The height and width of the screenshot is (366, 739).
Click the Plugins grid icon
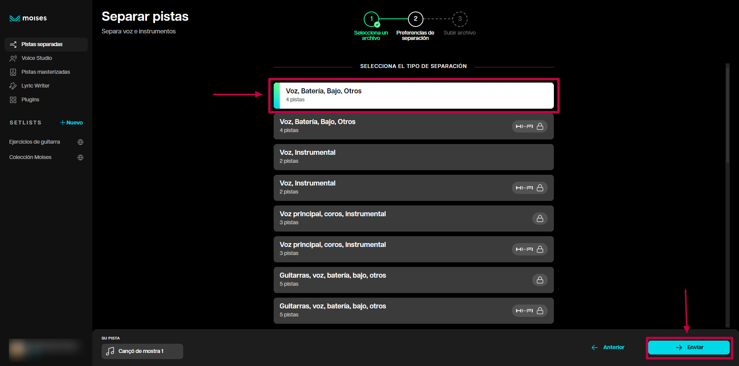(x=13, y=100)
